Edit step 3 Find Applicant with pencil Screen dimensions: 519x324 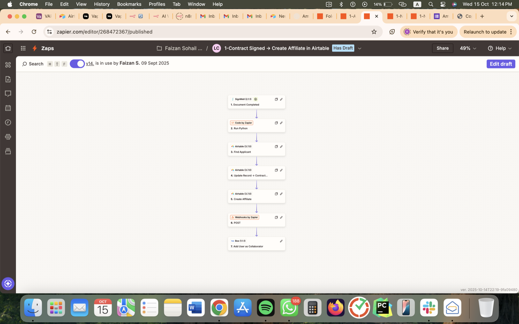click(281, 147)
